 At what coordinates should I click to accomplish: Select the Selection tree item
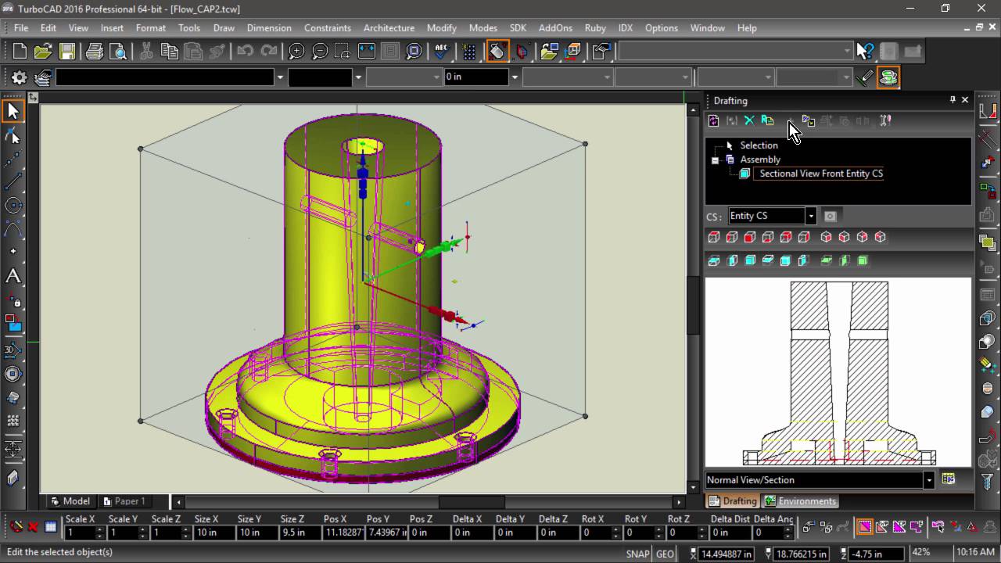(759, 145)
